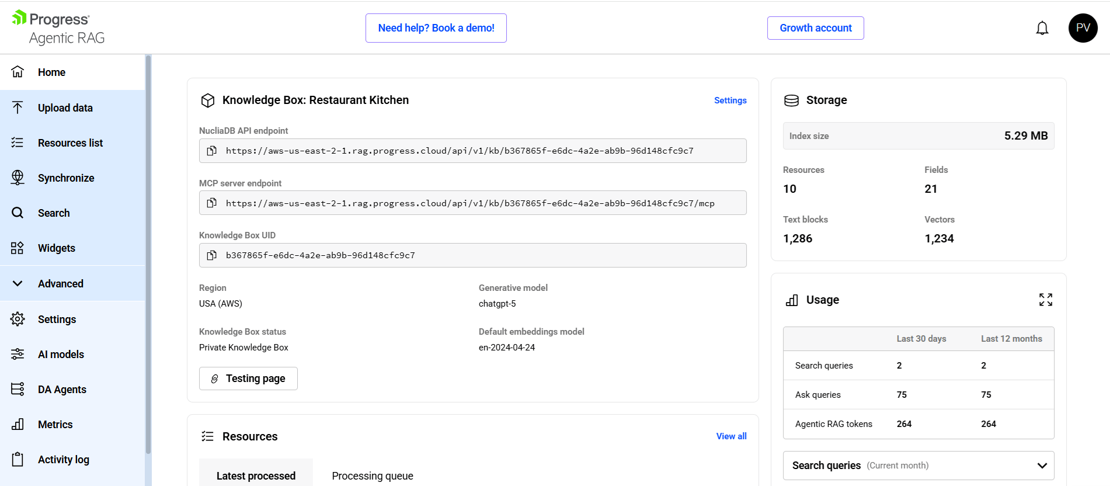This screenshot has width=1110, height=486.
Task: Click the Agentic RAG tokens row label
Action: (x=834, y=424)
